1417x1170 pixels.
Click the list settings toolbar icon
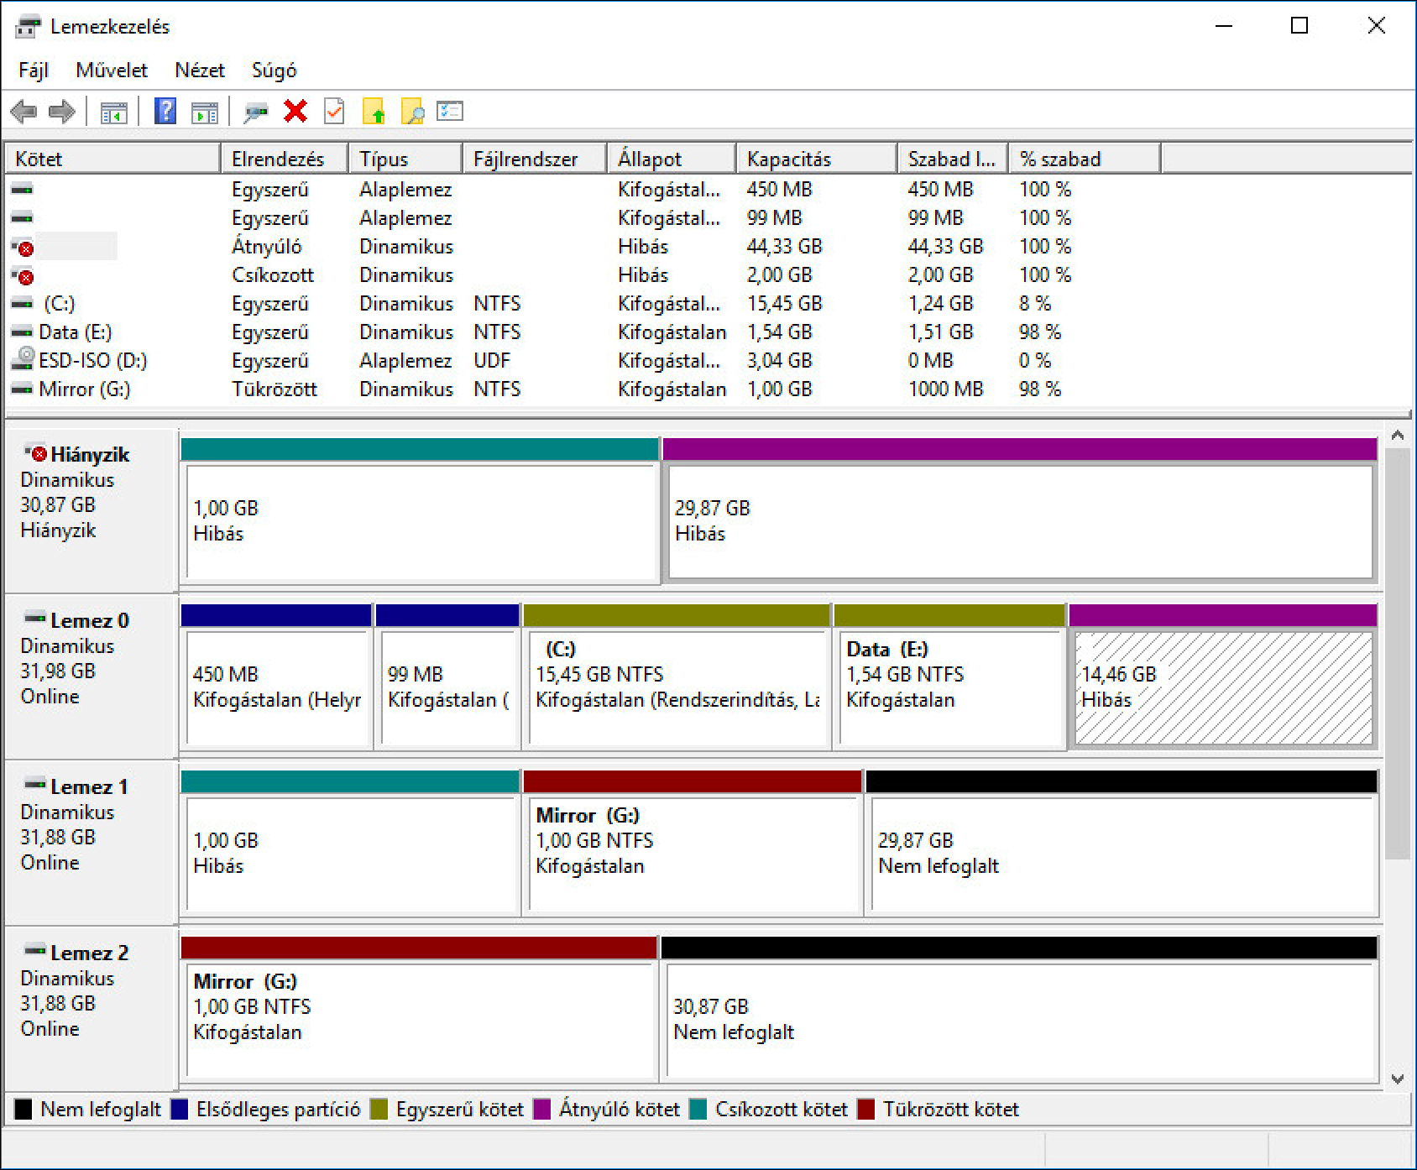click(x=450, y=111)
